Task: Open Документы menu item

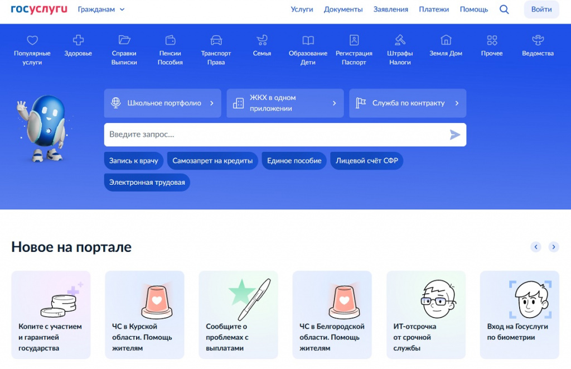Action: pos(343,9)
